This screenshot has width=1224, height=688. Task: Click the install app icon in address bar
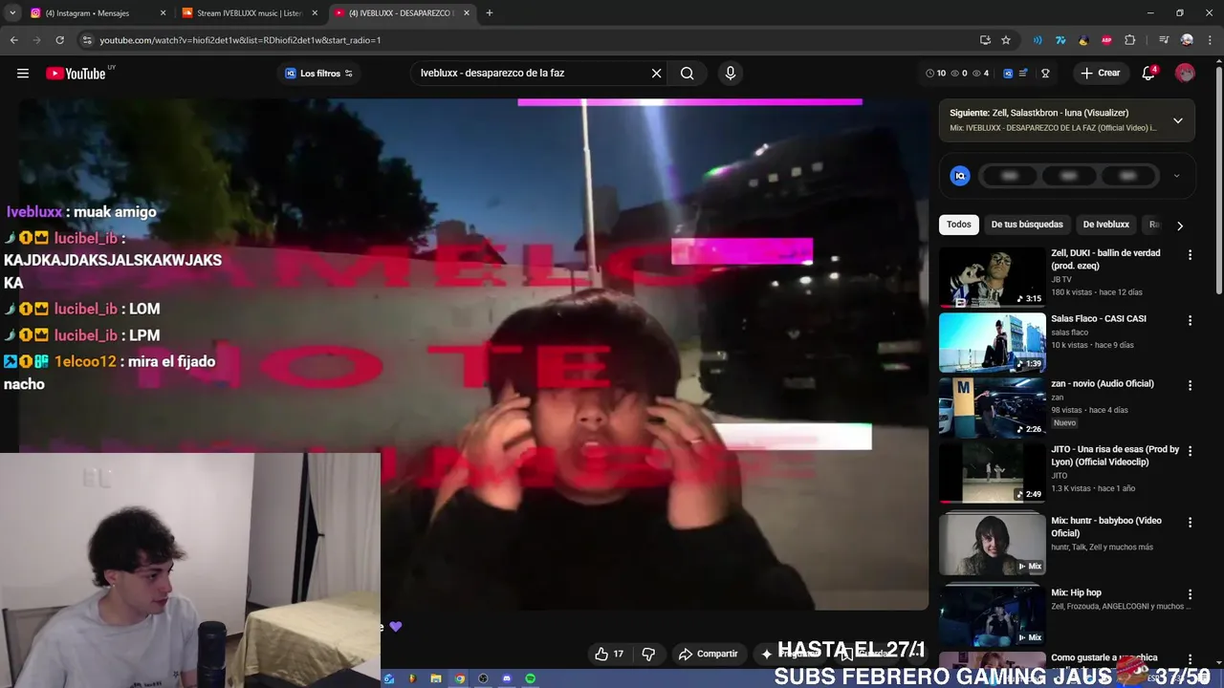coord(985,40)
